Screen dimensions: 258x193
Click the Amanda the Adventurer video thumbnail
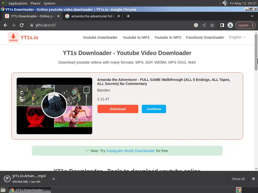54,106
